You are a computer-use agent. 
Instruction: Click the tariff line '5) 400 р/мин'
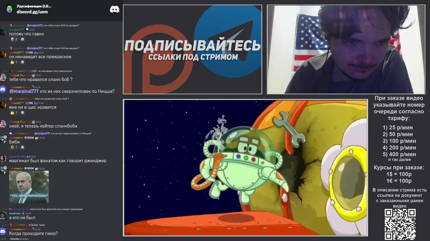399,154
